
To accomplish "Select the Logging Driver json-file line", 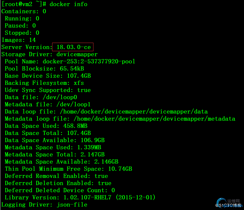I will click(x=44, y=205).
